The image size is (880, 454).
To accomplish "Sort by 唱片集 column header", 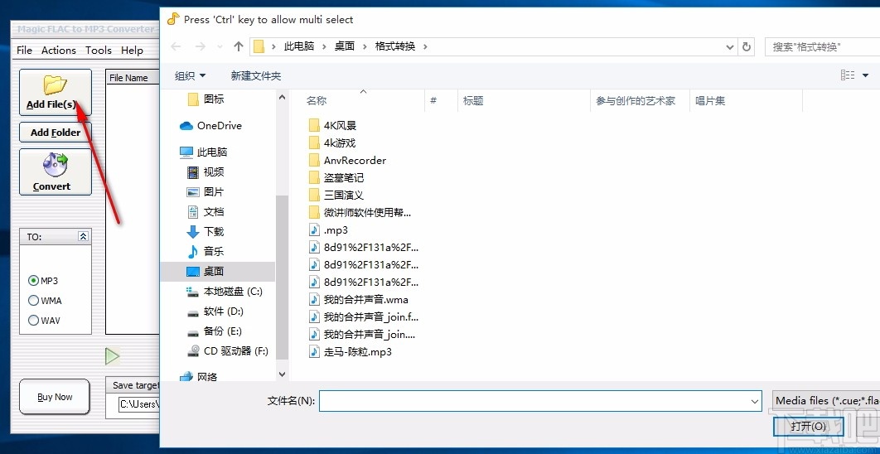I will click(x=746, y=101).
